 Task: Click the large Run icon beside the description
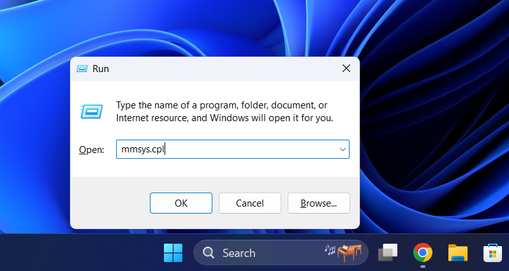(x=91, y=112)
